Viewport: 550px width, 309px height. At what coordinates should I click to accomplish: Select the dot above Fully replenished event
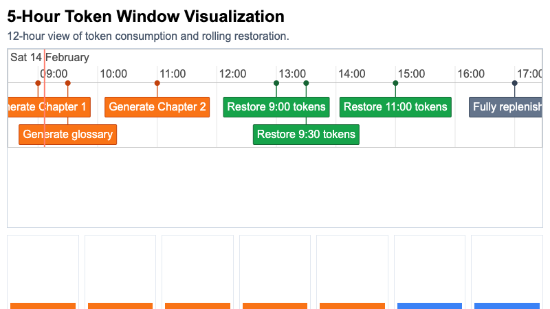514,83
